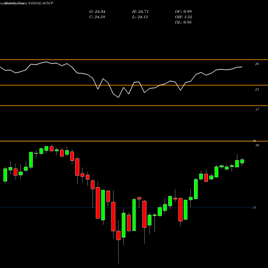Click the 'L: 24.11' low value
Viewport: 268px width, 268px height.
140,17
